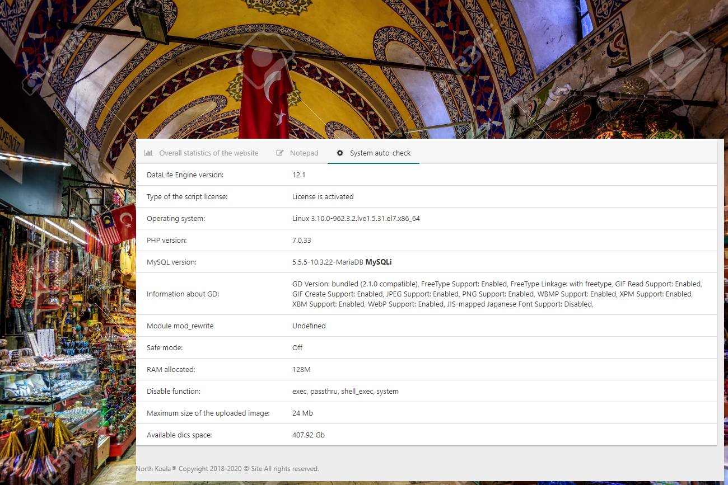Click the DataLife Engine version label
728x485 pixels.
click(x=185, y=175)
